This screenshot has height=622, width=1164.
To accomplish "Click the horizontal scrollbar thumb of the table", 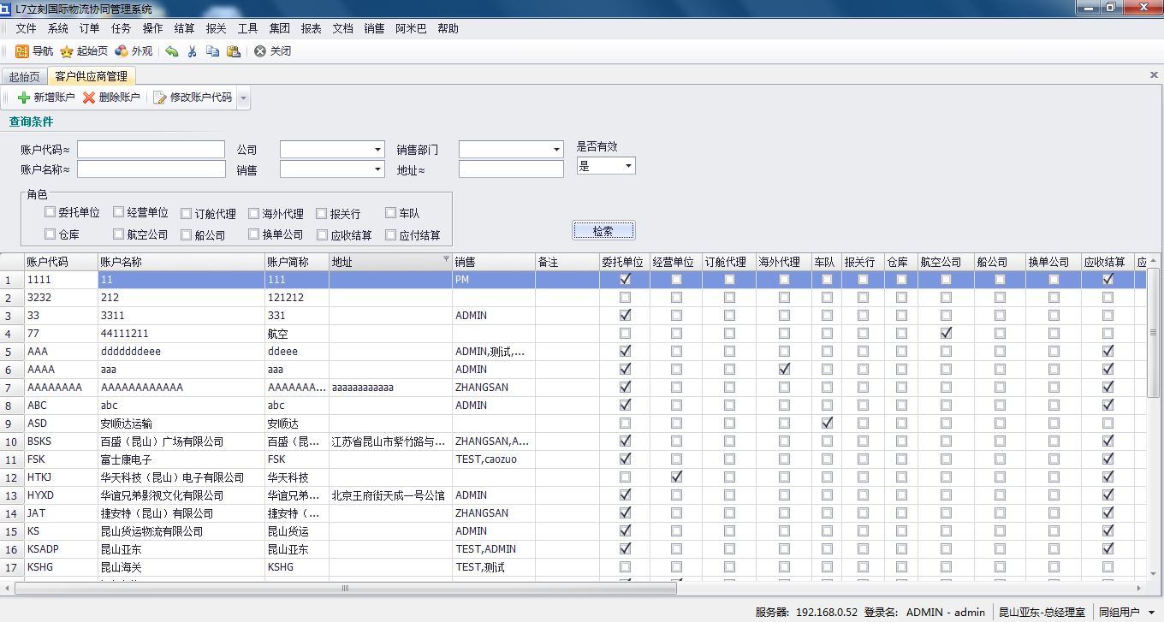I will coord(346,588).
